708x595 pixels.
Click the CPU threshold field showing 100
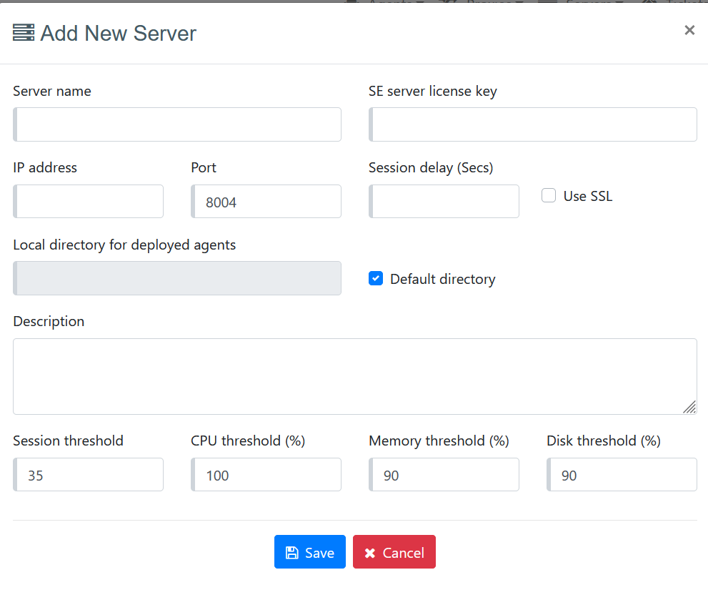(266, 475)
